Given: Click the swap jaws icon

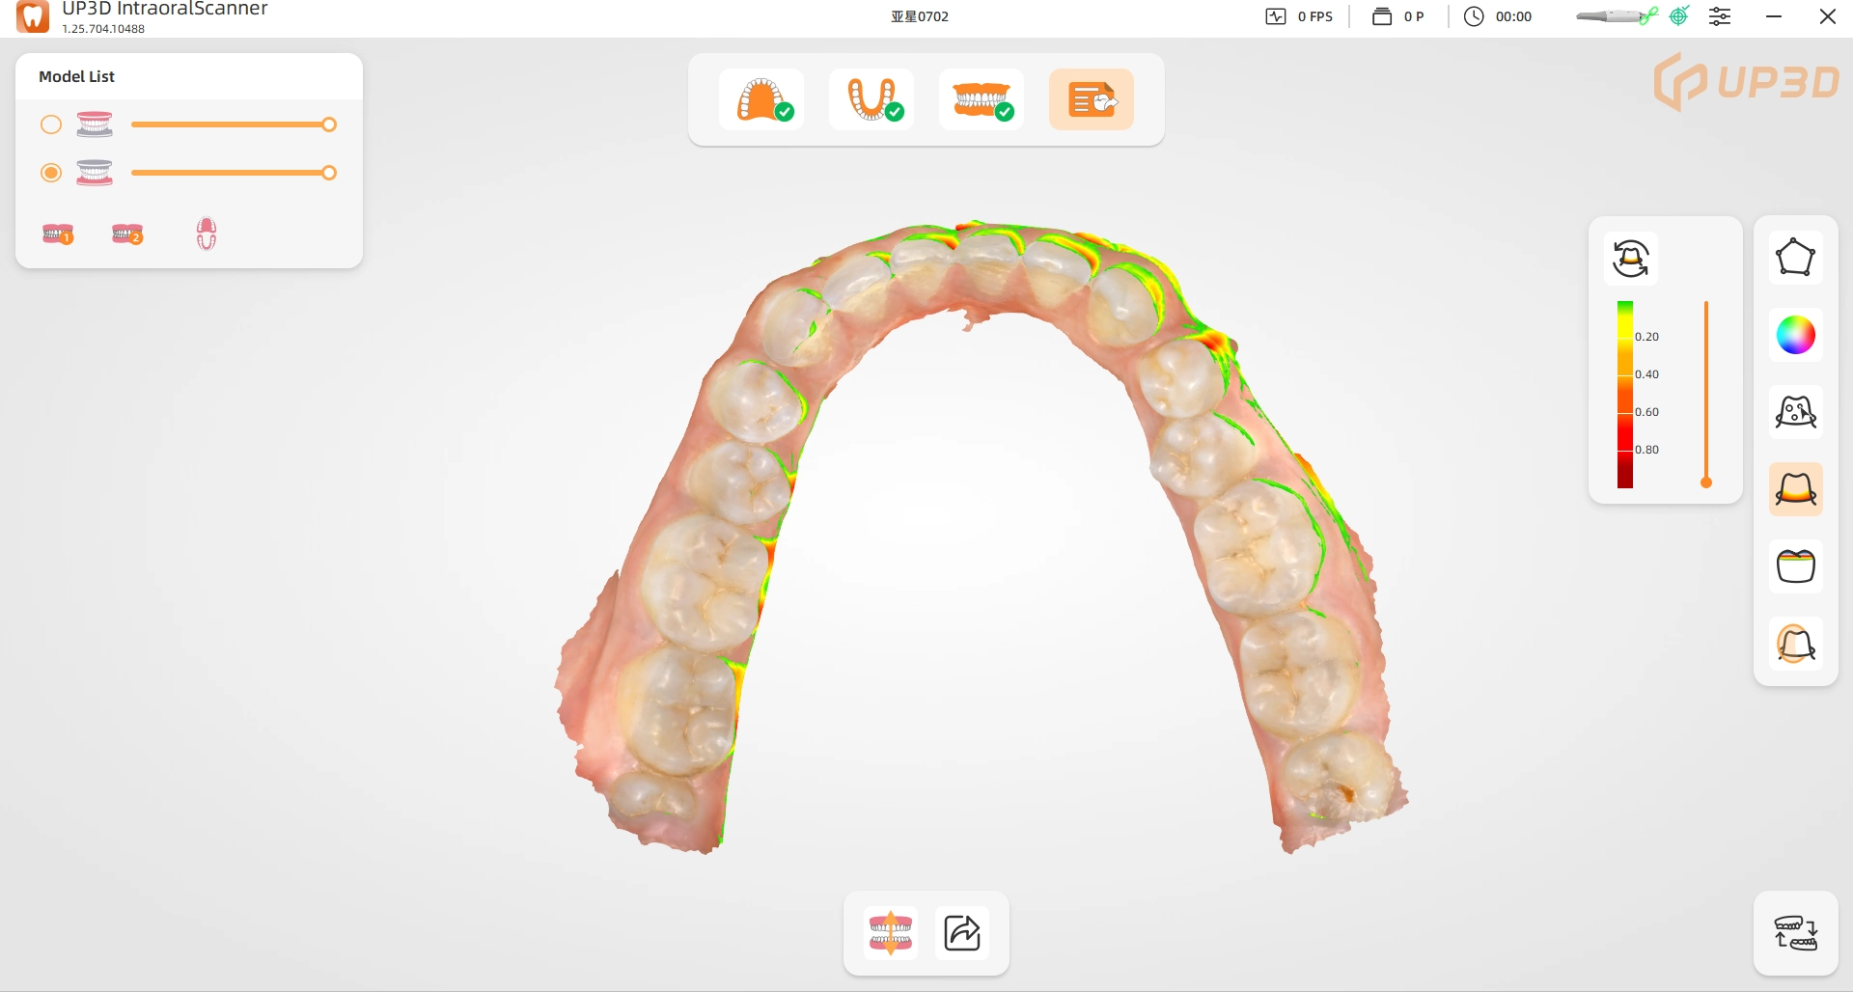Looking at the screenshot, I should click(1795, 933).
